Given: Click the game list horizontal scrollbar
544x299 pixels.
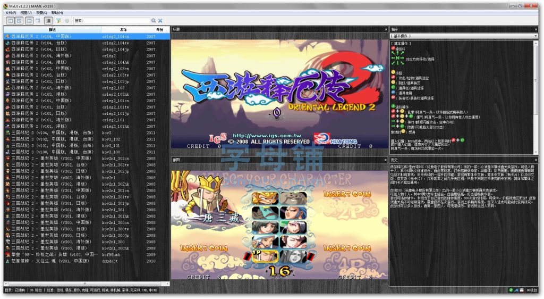Looking at the screenshot, I should (87, 284).
